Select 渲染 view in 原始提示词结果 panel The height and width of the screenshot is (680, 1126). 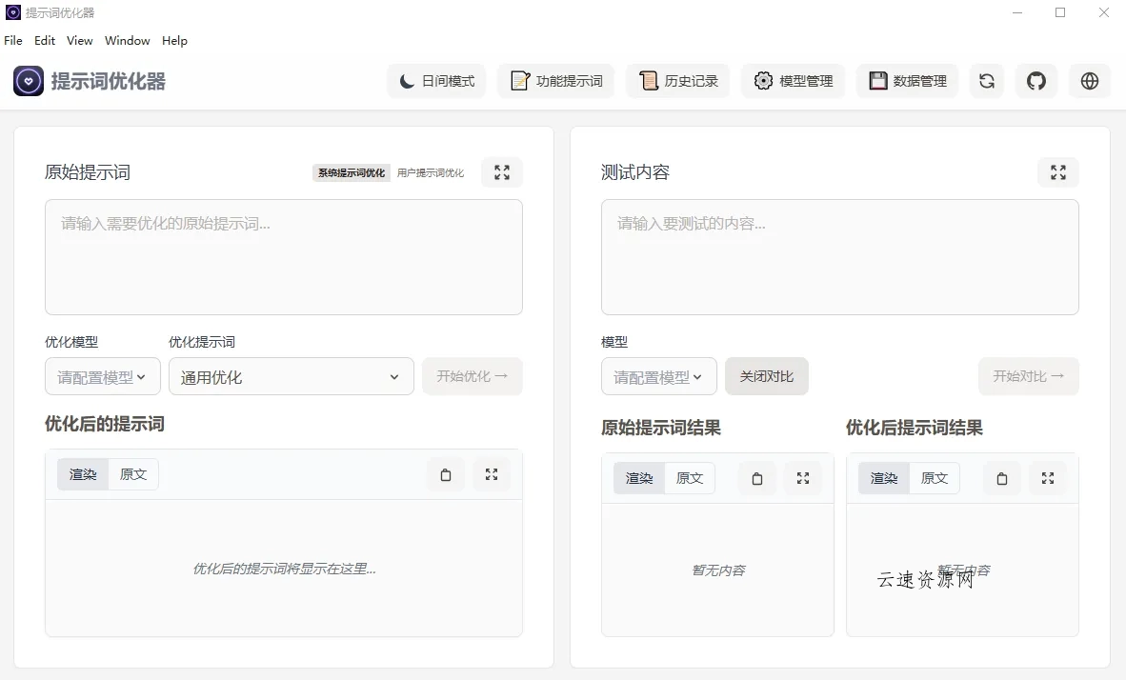coord(637,478)
